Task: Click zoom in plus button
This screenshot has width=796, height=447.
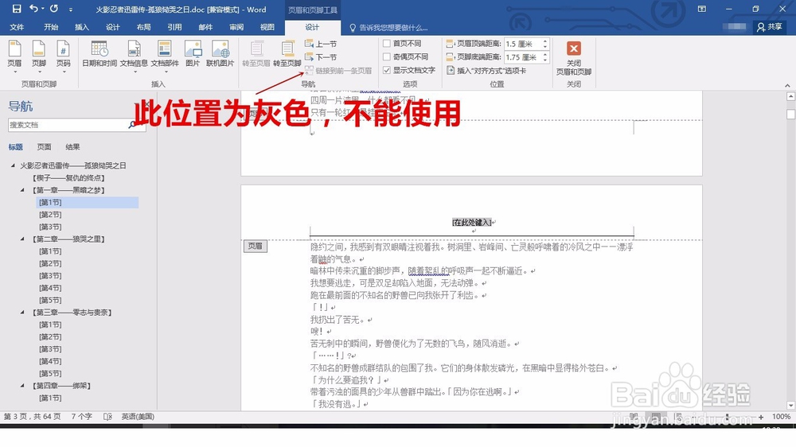Action: point(760,417)
